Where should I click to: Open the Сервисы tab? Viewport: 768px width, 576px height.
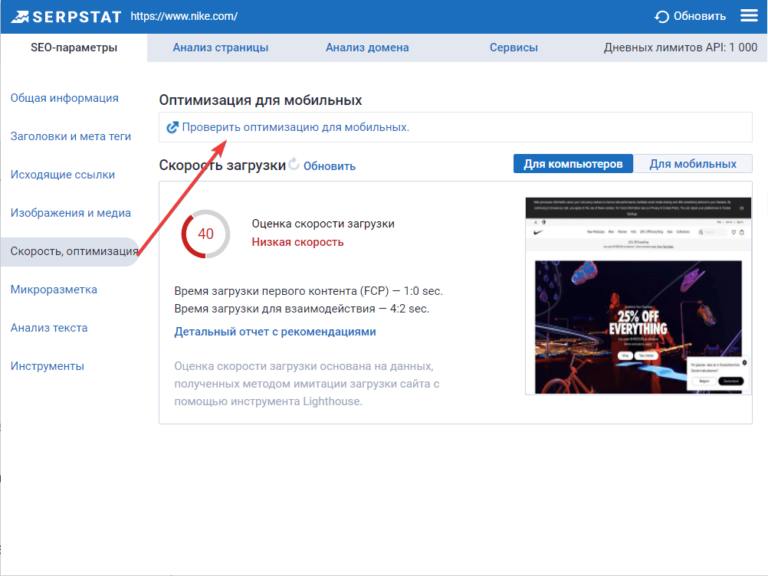point(514,47)
